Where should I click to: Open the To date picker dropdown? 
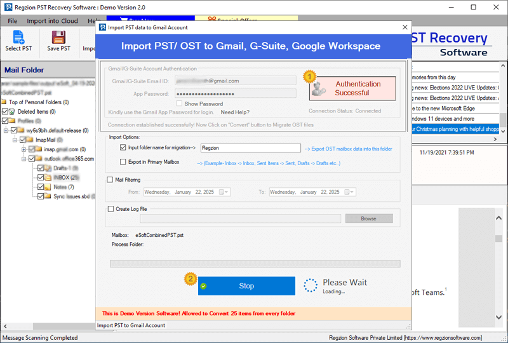(x=352, y=192)
